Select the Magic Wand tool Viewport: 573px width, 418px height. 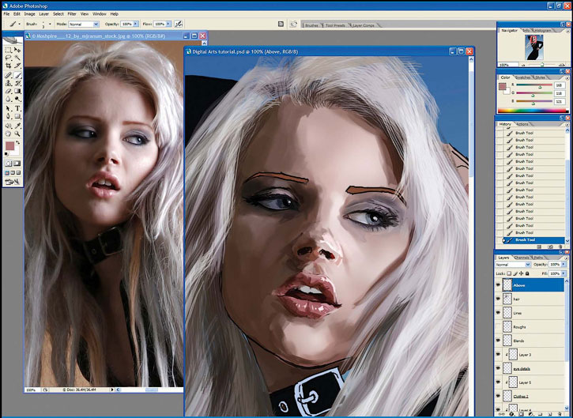click(x=17, y=58)
